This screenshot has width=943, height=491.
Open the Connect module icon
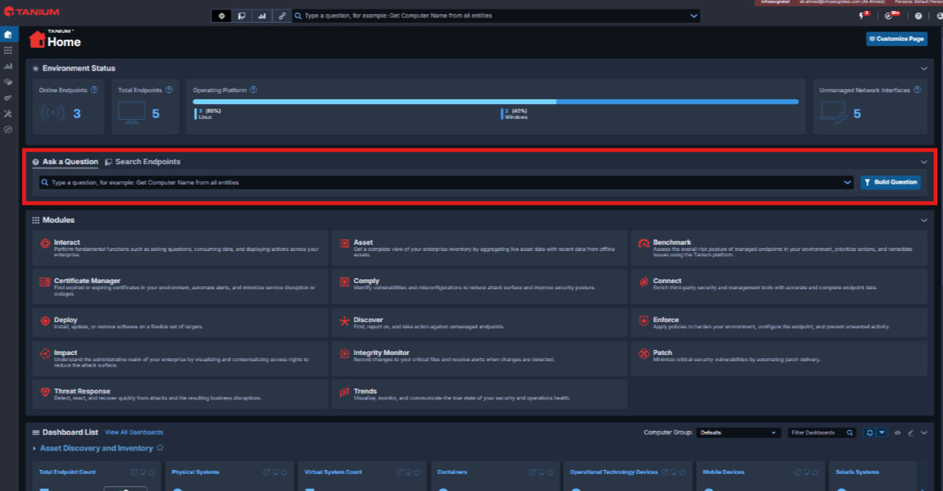click(x=644, y=281)
